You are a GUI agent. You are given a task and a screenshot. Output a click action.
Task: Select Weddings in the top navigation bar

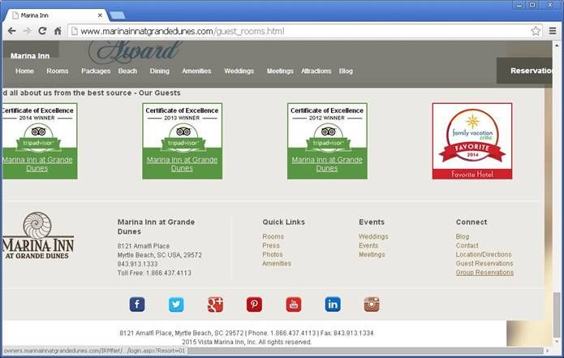pos(239,71)
